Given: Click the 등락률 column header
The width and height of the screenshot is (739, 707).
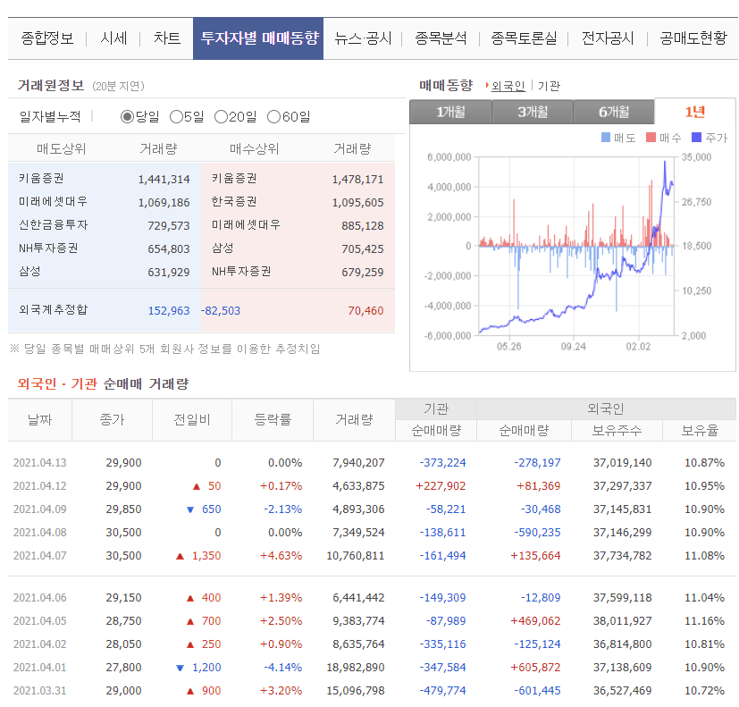Looking at the screenshot, I should 273,419.
